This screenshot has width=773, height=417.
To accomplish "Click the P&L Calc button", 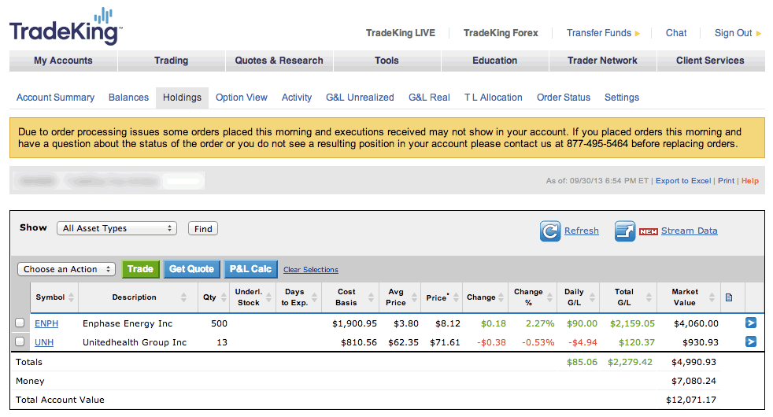I will tap(250, 269).
